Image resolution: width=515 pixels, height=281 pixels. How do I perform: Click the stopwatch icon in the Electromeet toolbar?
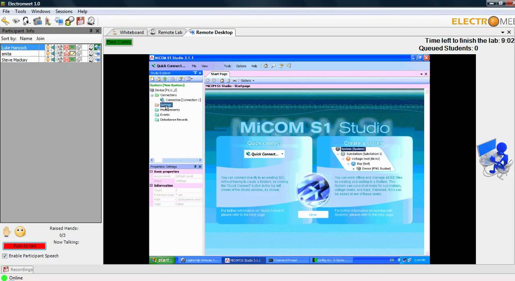[x=91, y=21]
